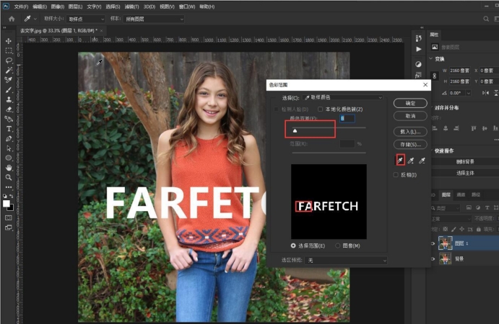The image size is (499, 324).
Task: Click Align Top Edges icon
Action: [x=474, y=128]
